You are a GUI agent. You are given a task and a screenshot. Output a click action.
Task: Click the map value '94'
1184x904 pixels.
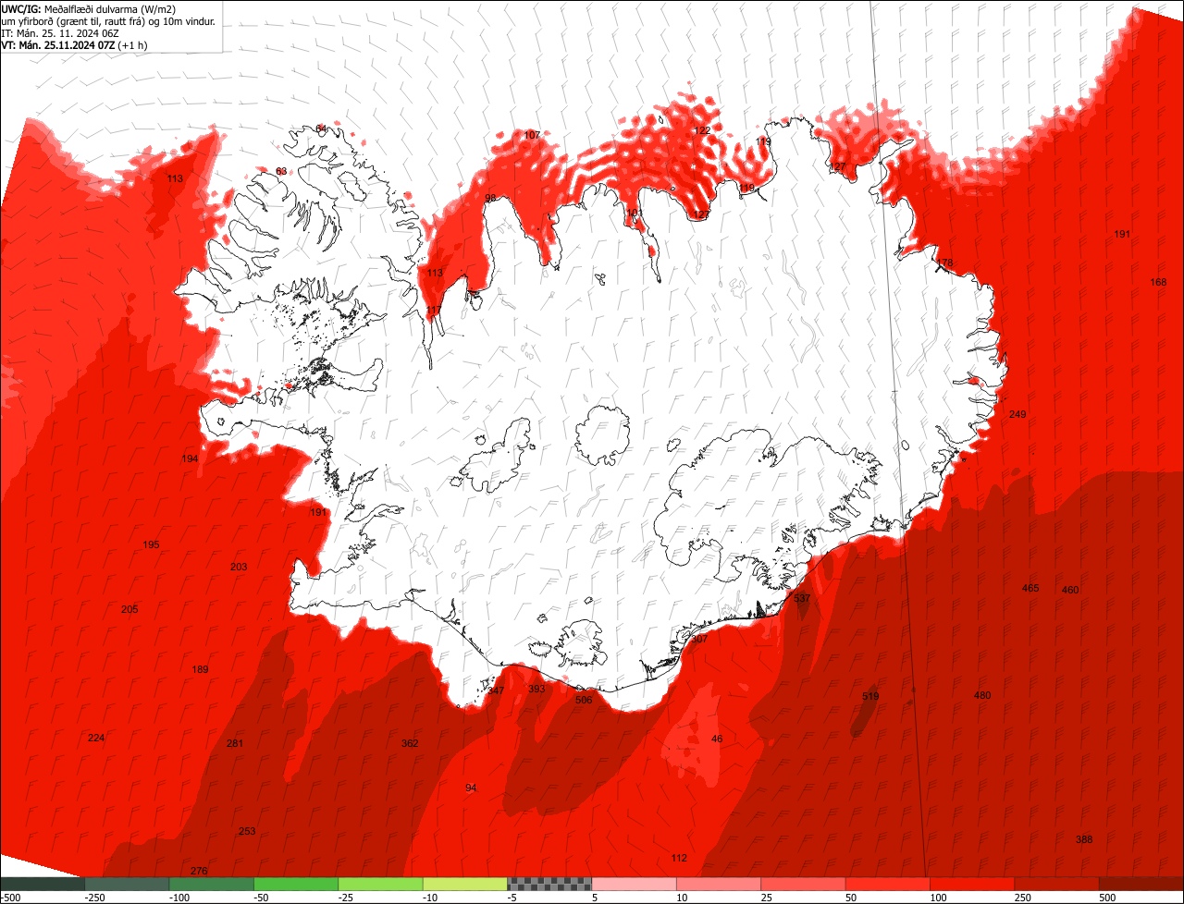click(x=471, y=788)
